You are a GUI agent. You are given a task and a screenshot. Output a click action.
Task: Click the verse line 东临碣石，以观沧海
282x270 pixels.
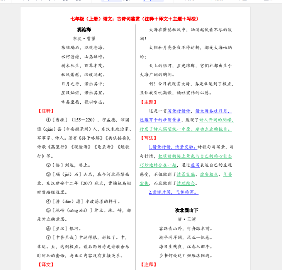pos(83,48)
